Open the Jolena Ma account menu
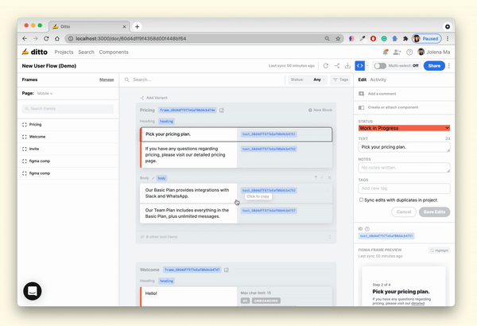Screen dimensions: 477x326 [434, 52]
